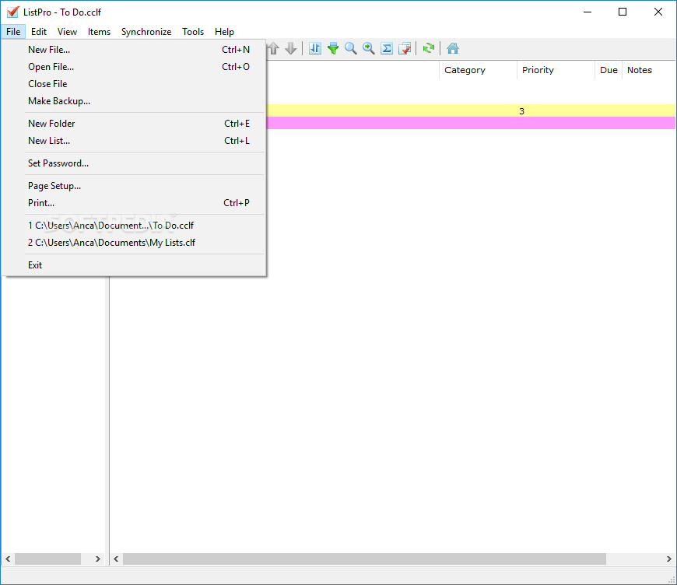Click the green Filter funnel icon

tap(333, 48)
